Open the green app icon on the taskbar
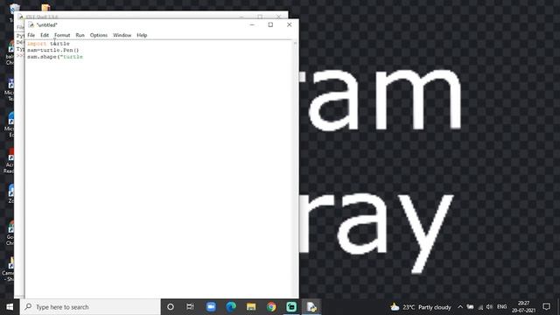560x315 pixels. (291, 307)
